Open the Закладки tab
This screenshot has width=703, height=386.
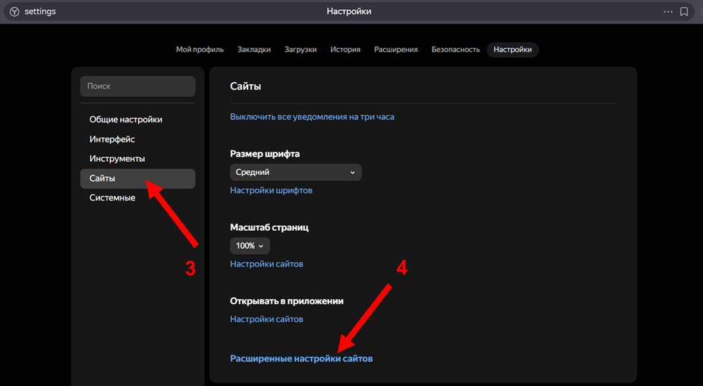click(x=254, y=50)
